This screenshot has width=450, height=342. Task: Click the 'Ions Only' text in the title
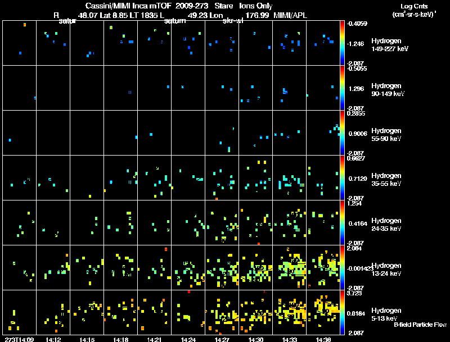click(256, 6)
